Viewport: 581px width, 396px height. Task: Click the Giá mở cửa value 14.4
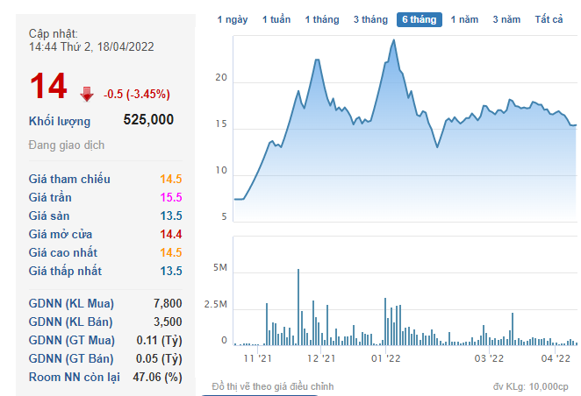170,234
